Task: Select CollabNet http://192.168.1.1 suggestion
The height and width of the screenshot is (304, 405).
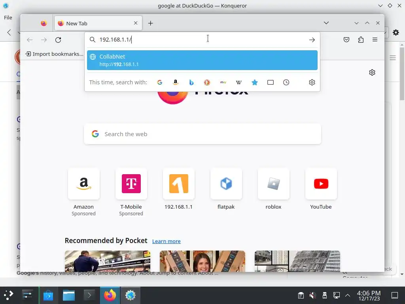Action: [202, 60]
